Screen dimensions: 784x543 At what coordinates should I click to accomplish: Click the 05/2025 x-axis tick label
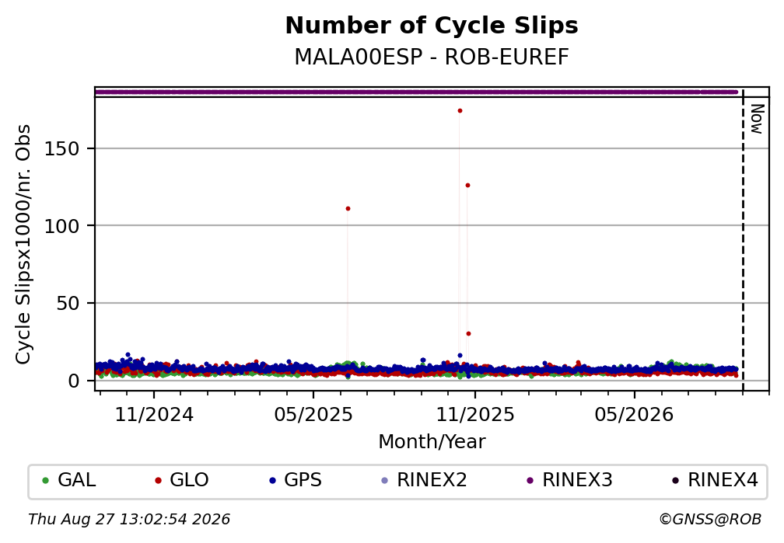tap(313, 415)
